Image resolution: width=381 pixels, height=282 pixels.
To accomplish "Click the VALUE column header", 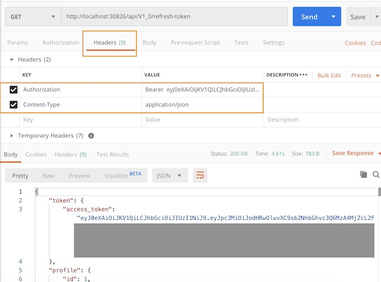I will [152, 75].
